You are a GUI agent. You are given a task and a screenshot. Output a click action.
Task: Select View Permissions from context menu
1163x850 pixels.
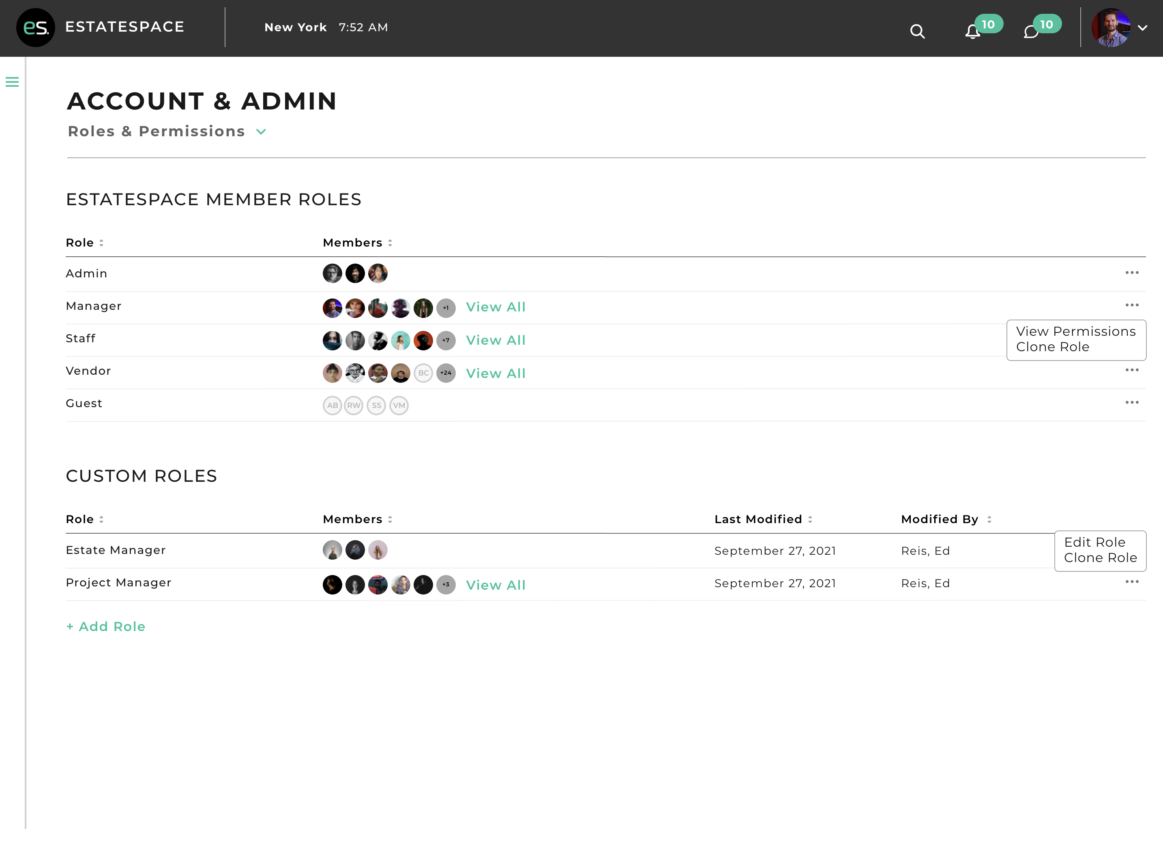[x=1075, y=331]
